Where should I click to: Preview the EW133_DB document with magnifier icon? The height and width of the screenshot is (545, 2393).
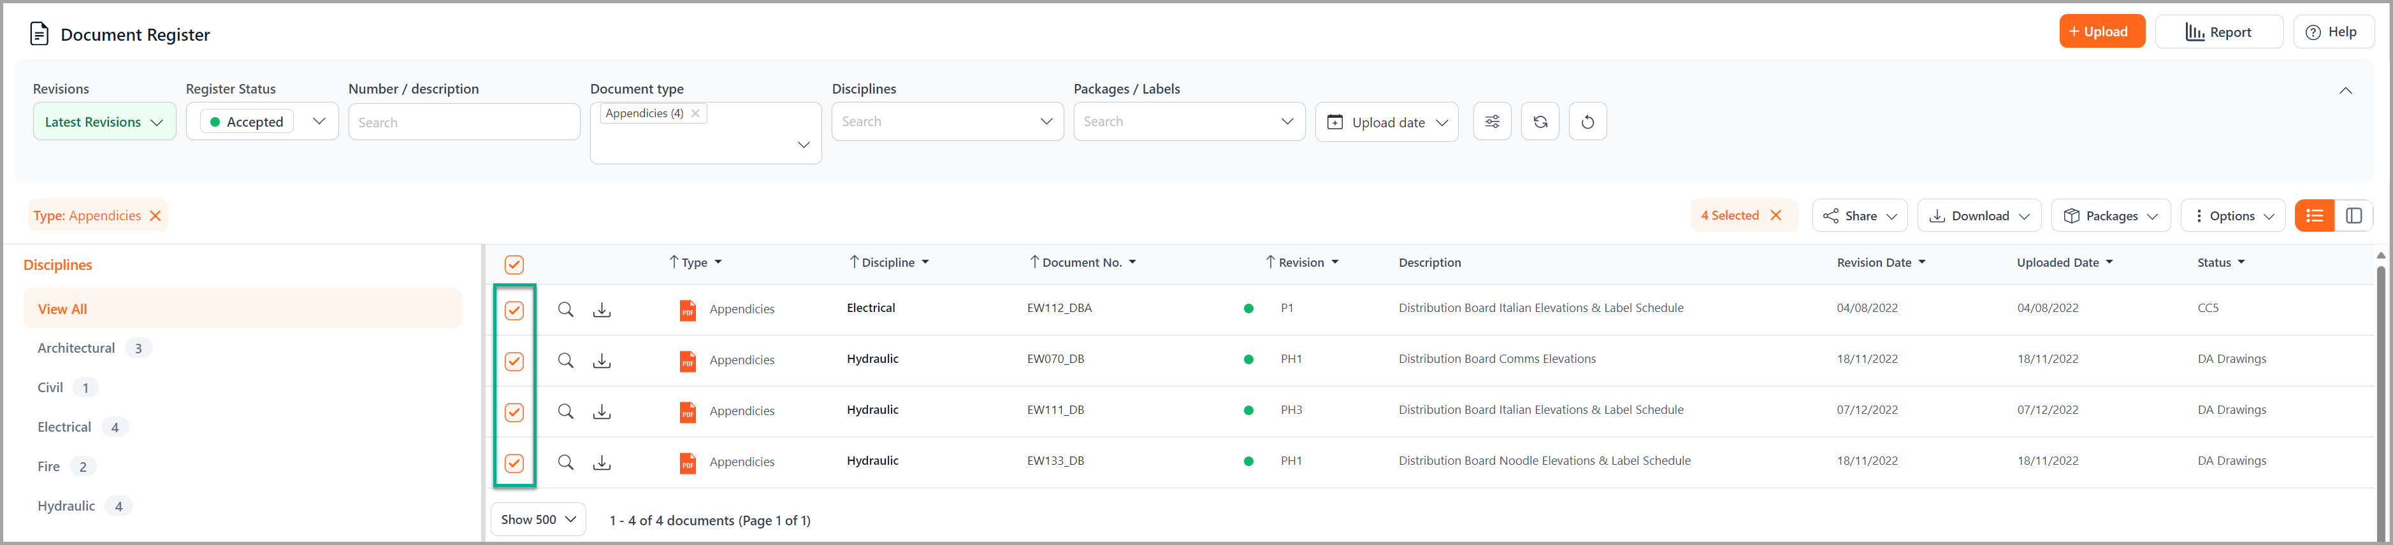coord(565,462)
